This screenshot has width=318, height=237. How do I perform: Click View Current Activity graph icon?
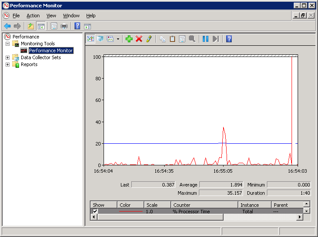tap(91, 39)
